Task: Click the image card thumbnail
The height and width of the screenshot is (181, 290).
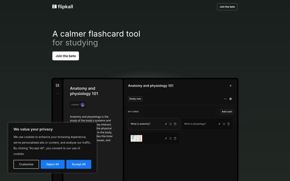Action: click(x=136, y=138)
